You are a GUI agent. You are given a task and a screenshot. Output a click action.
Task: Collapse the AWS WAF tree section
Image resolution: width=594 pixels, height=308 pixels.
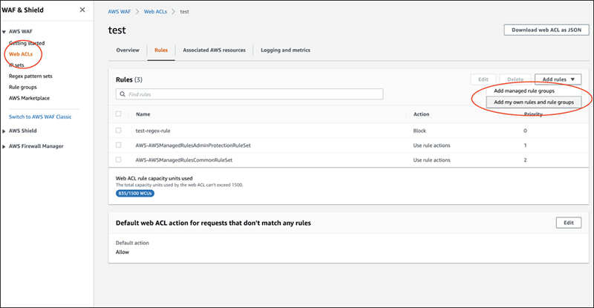pos(4,32)
